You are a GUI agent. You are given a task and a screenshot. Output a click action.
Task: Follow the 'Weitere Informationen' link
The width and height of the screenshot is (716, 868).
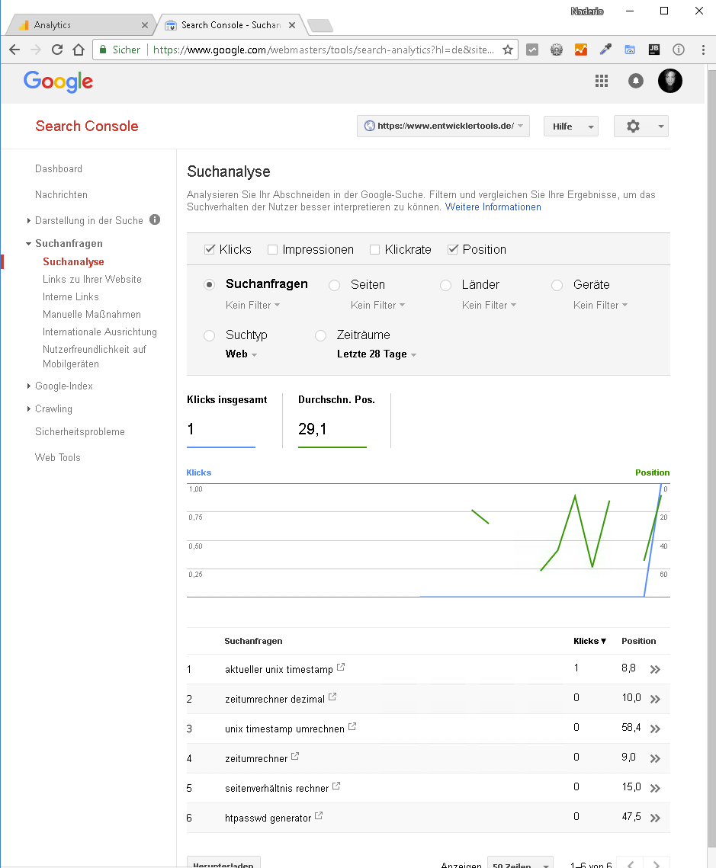493,207
